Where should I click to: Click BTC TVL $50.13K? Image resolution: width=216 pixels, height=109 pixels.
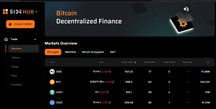coord(205,82)
